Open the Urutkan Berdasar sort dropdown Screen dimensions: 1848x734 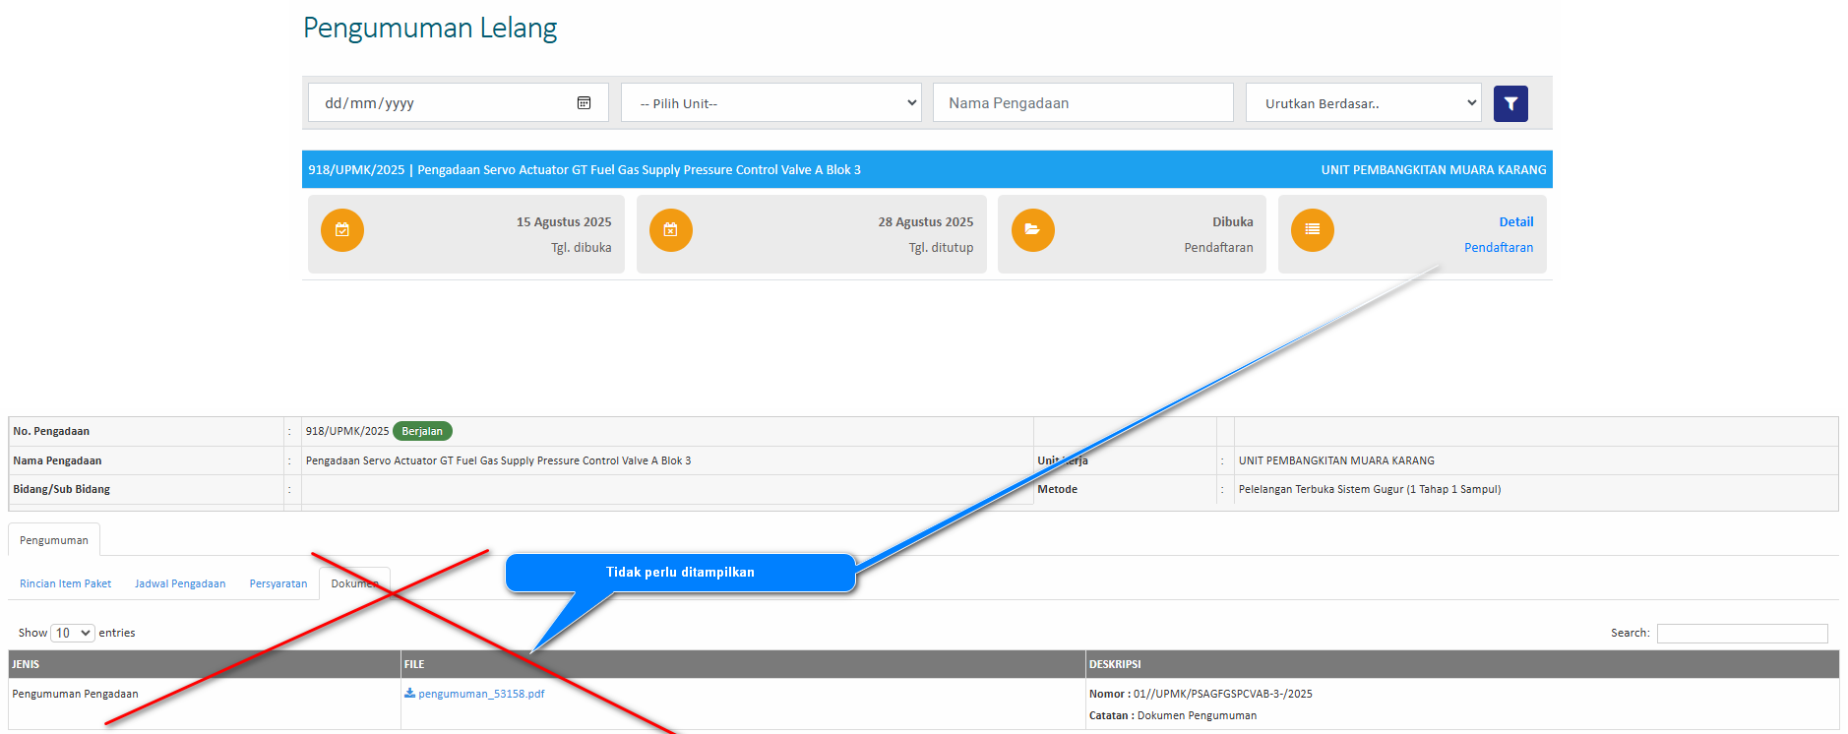pos(1363,103)
